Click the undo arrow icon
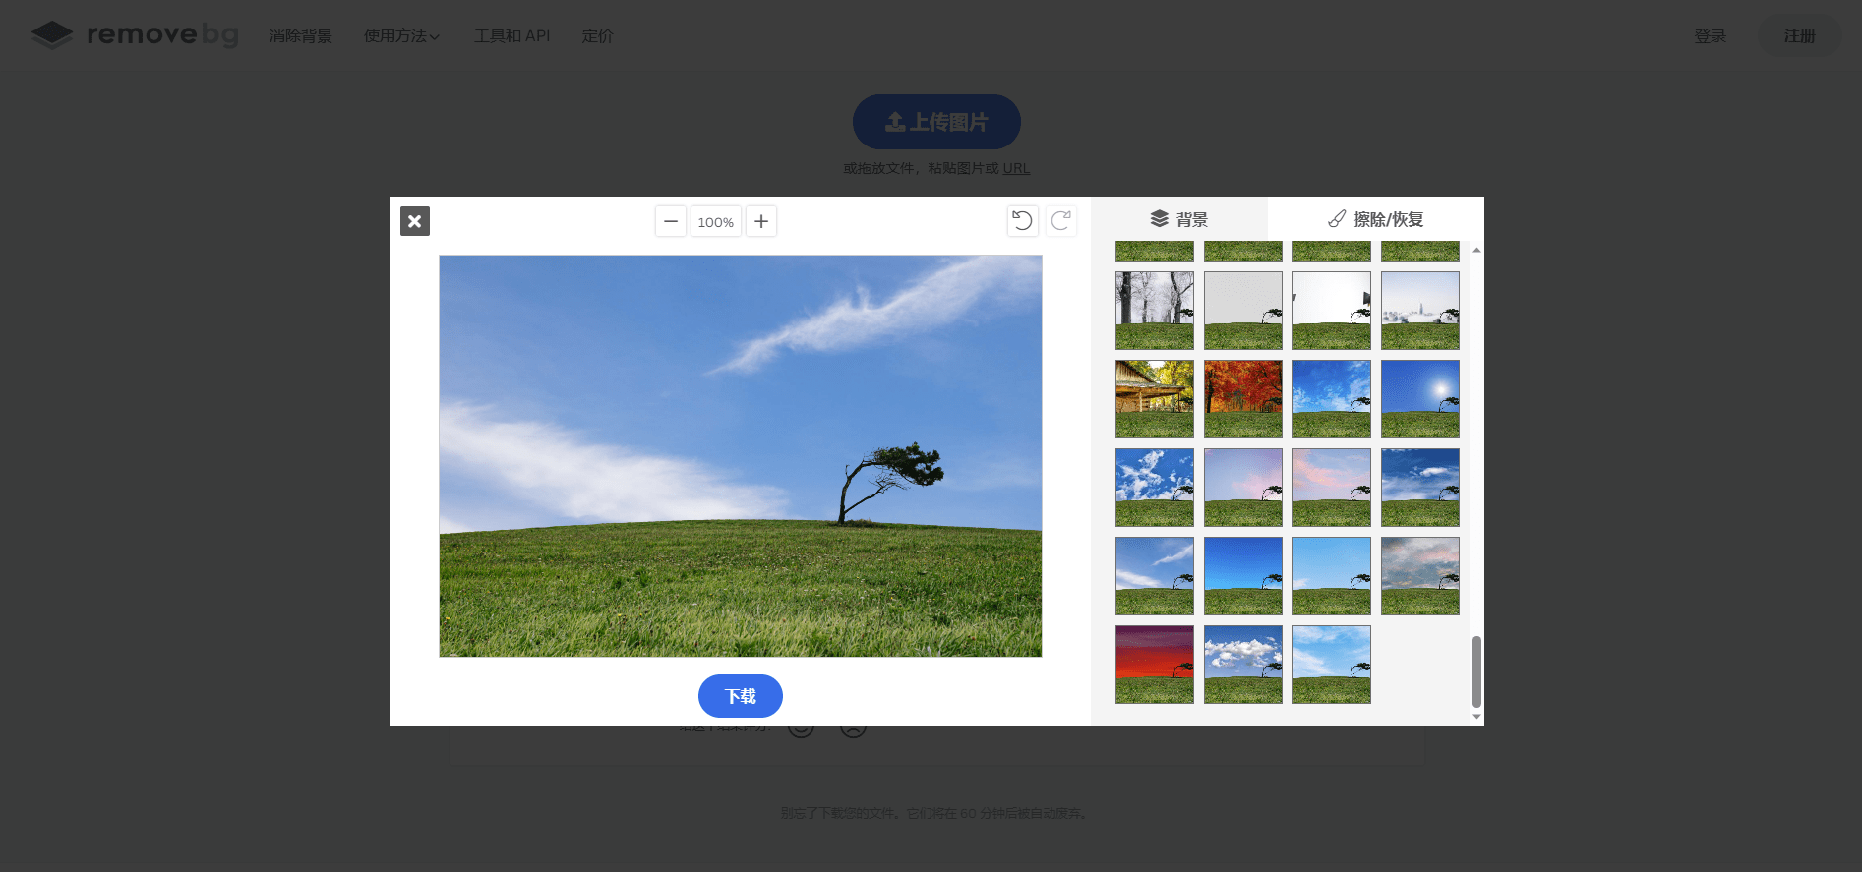1862x872 pixels. click(x=1022, y=221)
